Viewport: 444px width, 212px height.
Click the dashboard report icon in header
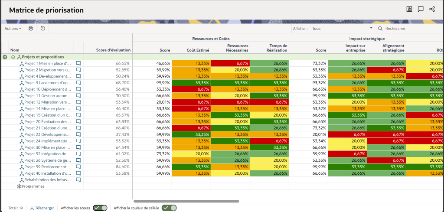click(x=408, y=9)
